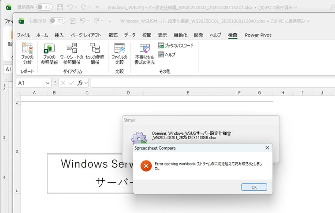
Task: Open Cell Relationship (セルの参照関係) diagram
Action: tap(95, 54)
